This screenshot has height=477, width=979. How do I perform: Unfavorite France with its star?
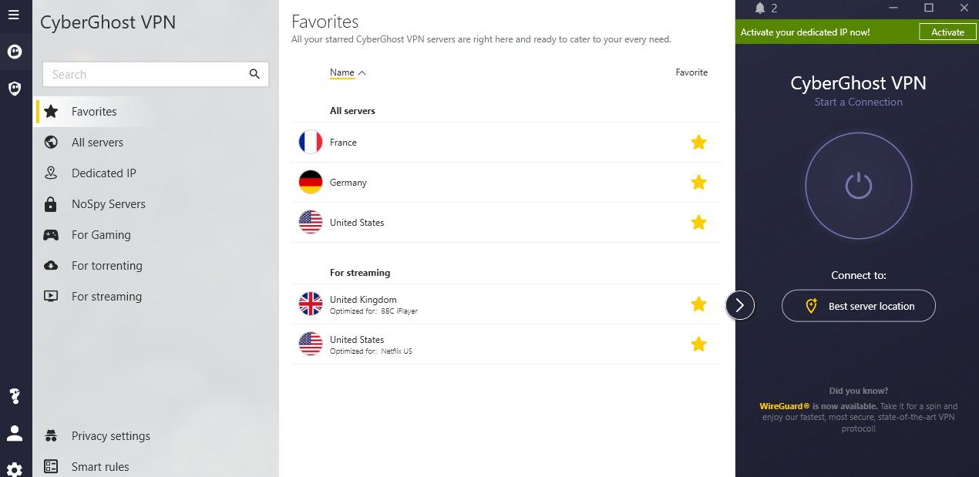[698, 143]
